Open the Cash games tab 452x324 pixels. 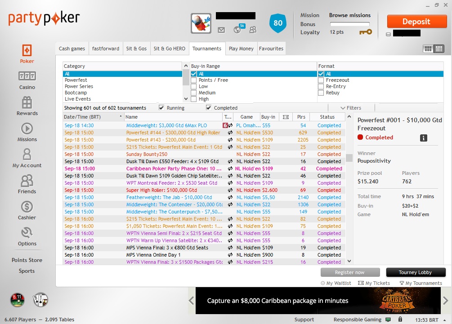72,49
